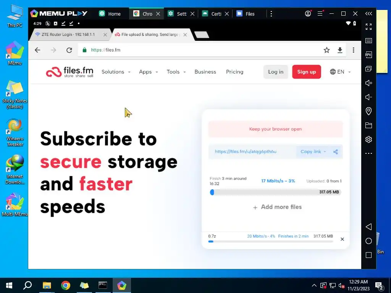Screen dimensions: 391x293
Task: Expand the Solutions dropdown
Action: pos(116,72)
